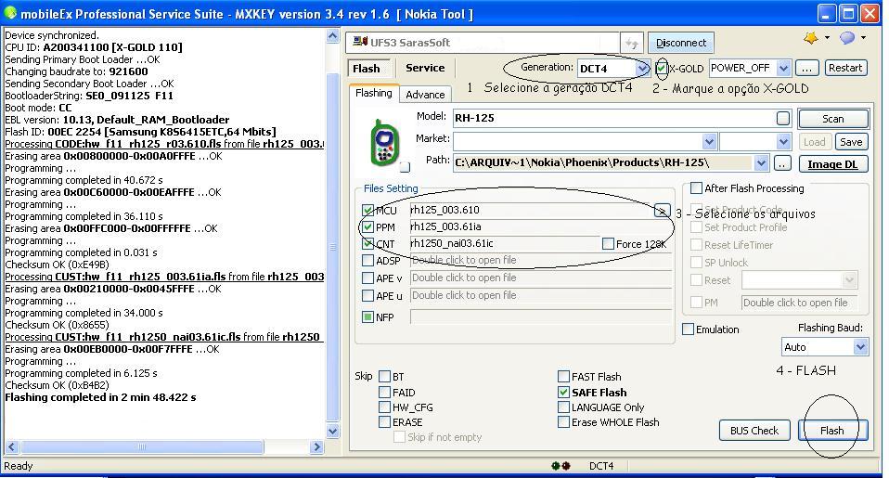Check Skip BT option
The width and height of the screenshot is (889, 478).
point(385,377)
